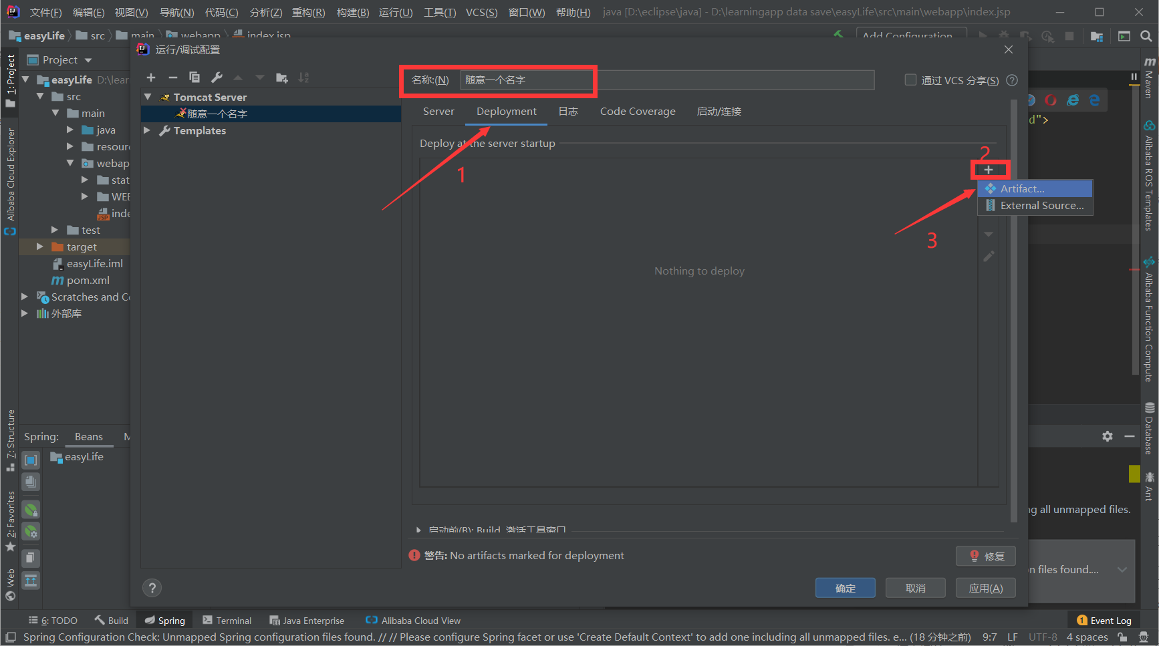Sort configurations alphabetically icon
Screen dimensions: 1159x646
coord(303,77)
